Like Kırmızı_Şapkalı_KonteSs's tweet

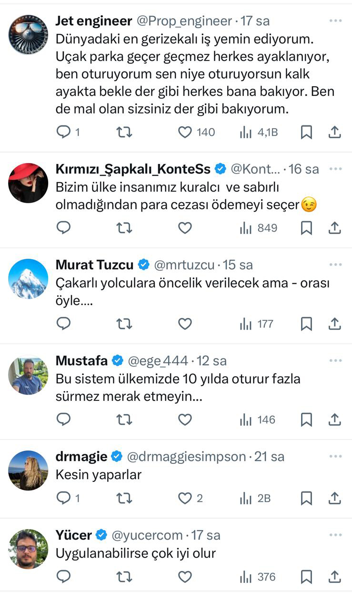pyautogui.click(x=185, y=228)
